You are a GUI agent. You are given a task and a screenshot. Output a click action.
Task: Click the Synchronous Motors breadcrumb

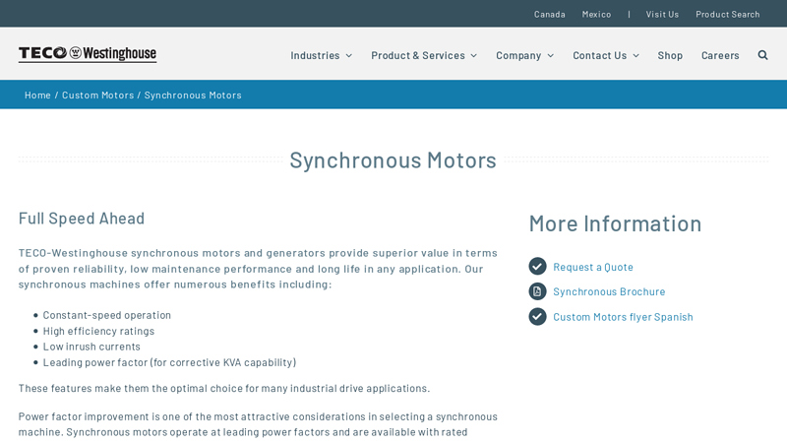[193, 95]
